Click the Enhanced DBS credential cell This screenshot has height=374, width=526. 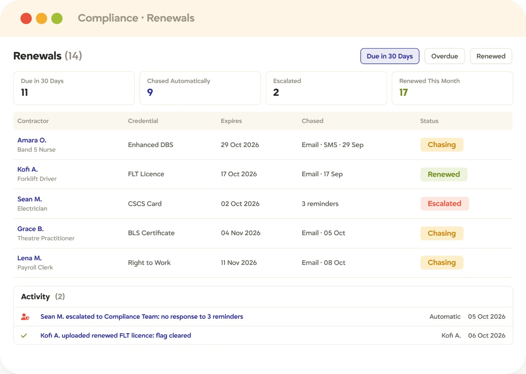151,145
